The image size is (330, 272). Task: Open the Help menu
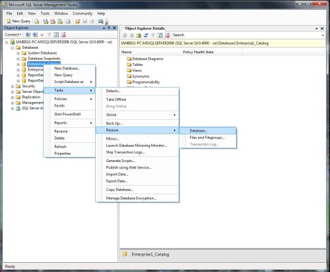101,13
